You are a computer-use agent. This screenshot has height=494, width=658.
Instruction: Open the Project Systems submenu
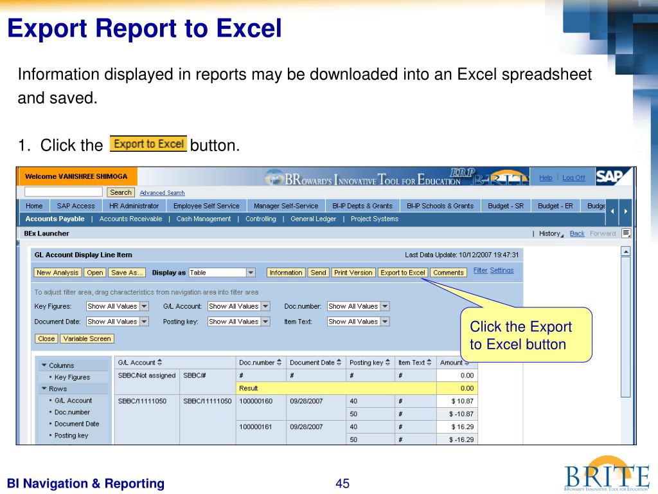coord(375,219)
